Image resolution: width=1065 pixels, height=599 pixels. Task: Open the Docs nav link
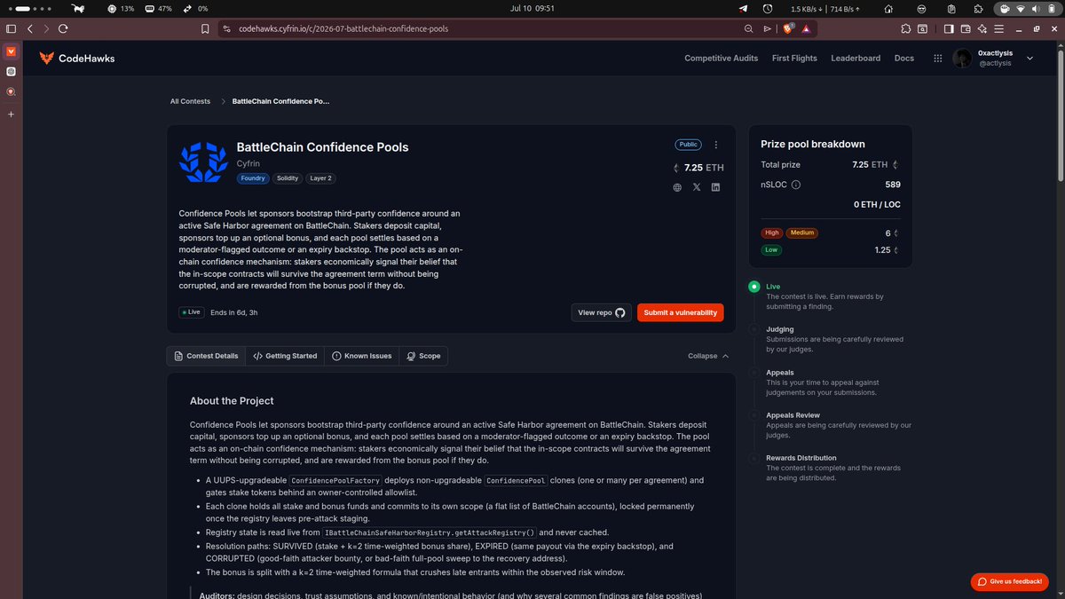click(903, 58)
